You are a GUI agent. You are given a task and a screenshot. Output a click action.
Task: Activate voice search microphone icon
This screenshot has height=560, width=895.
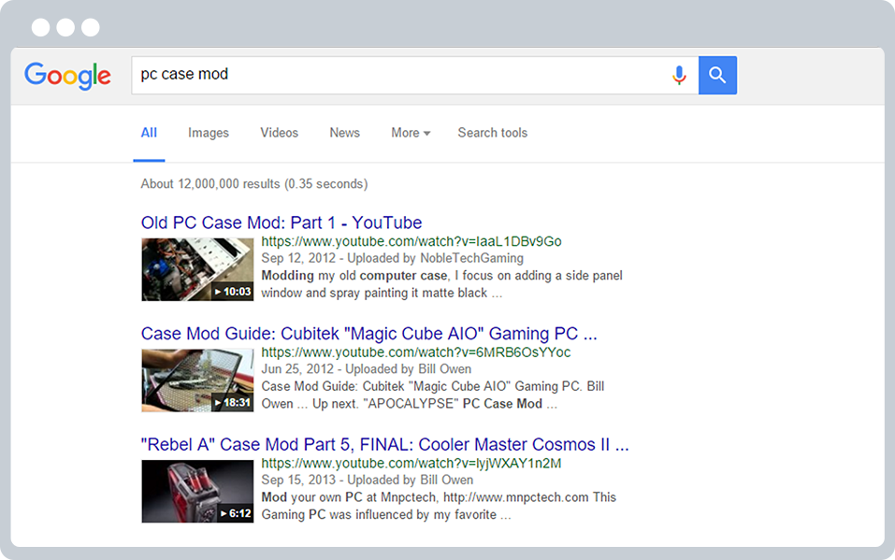(679, 76)
